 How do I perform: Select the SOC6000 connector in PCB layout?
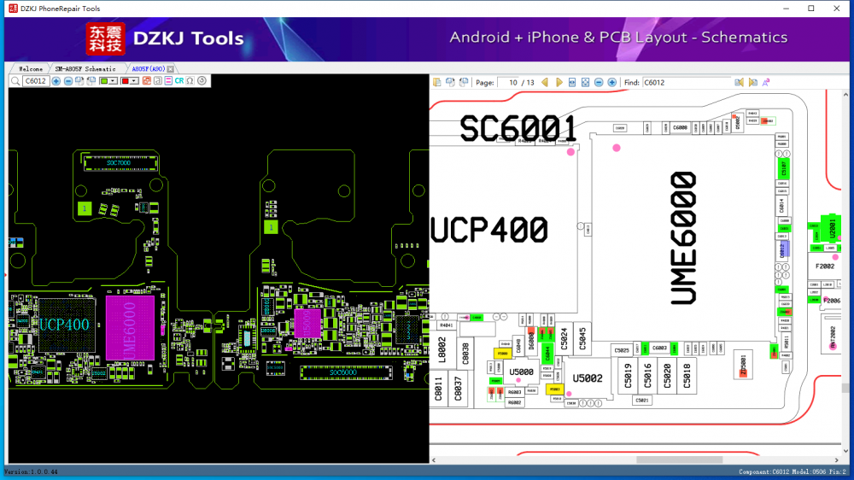[x=345, y=372]
